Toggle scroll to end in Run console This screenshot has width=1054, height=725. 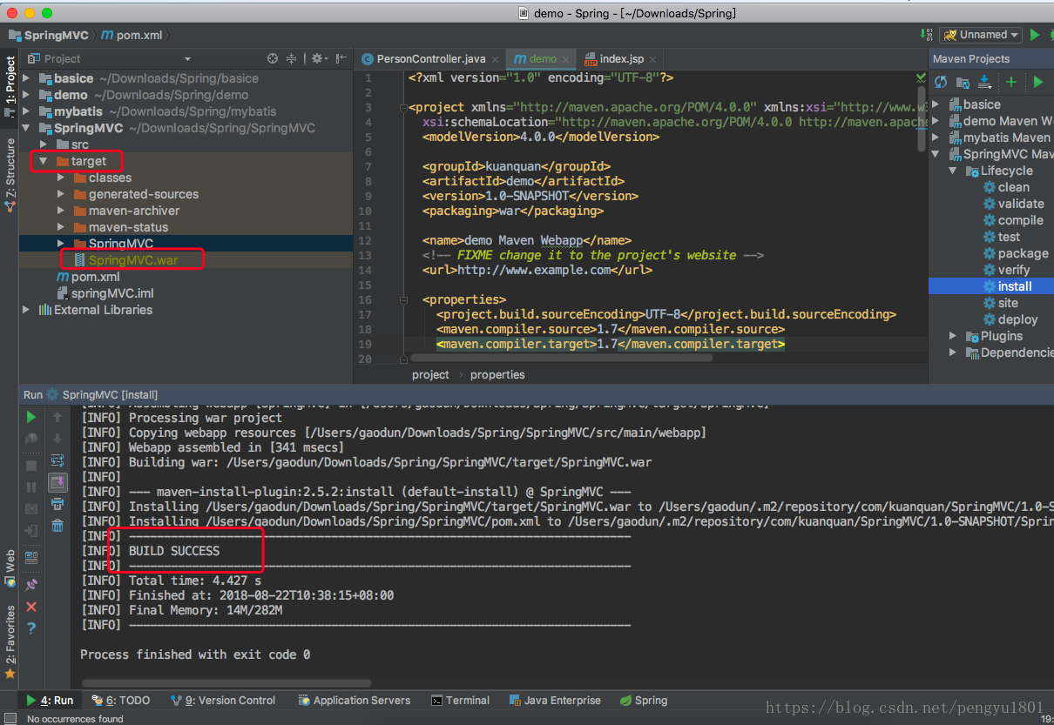click(57, 482)
